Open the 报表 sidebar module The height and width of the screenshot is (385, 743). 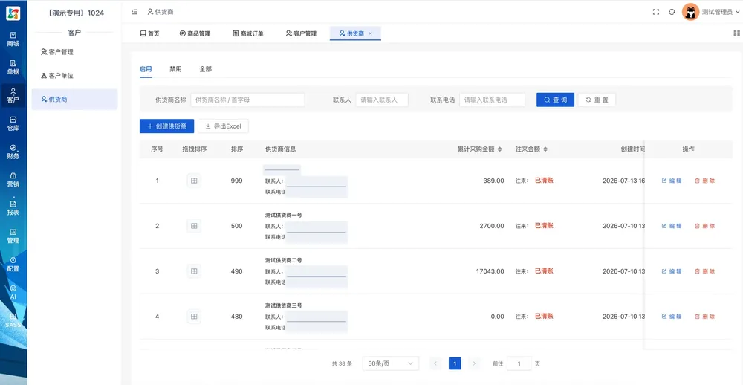coord(13,207)
